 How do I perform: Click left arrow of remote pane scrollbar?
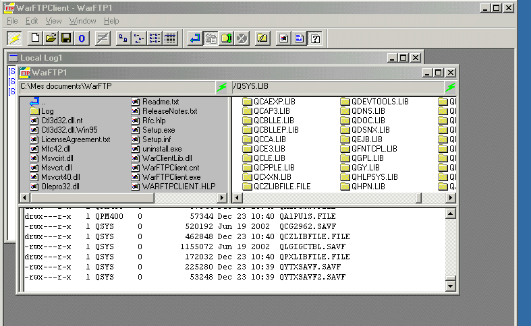pyautogui.click(x=237, y=197)
